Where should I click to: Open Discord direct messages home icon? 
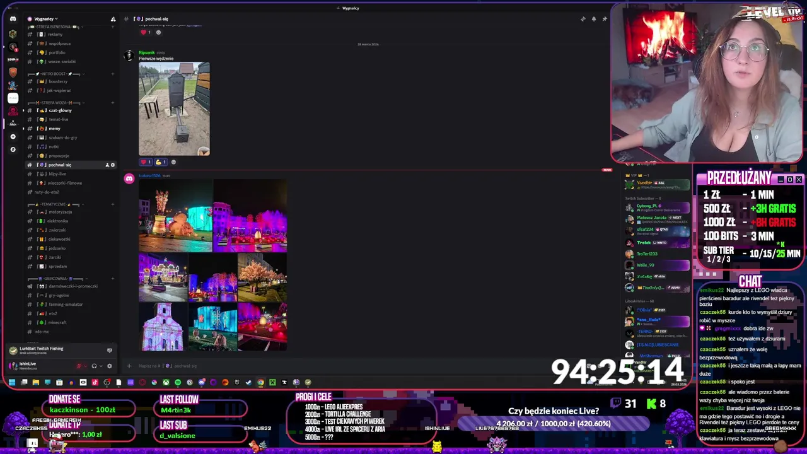click(13, 19)
